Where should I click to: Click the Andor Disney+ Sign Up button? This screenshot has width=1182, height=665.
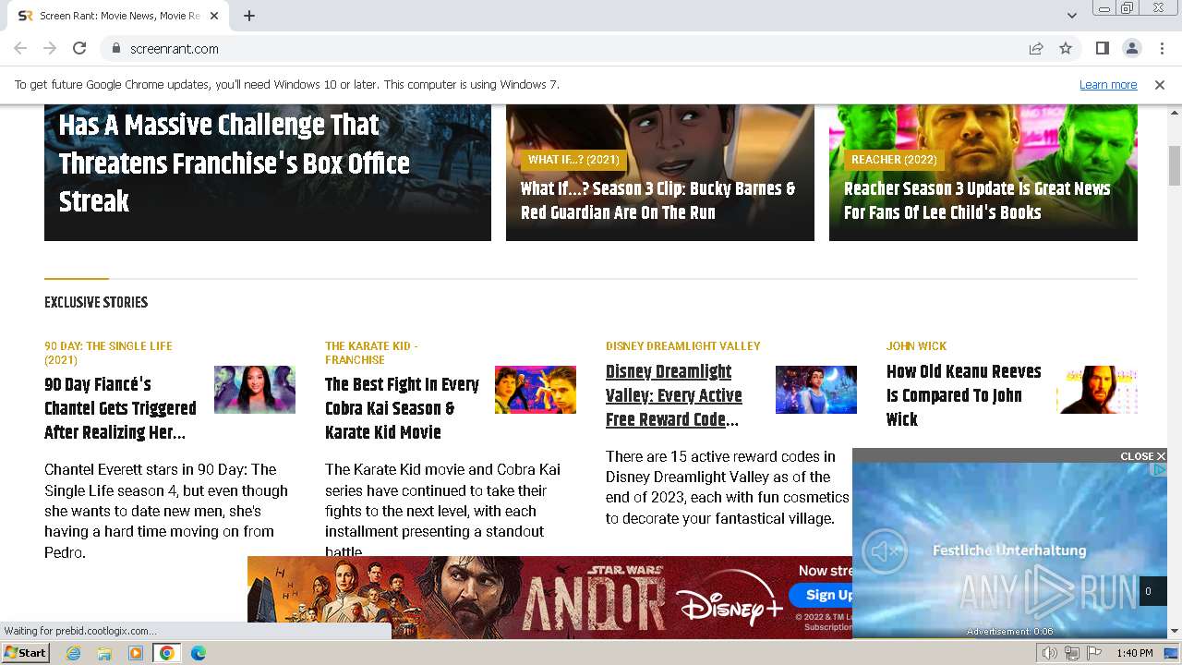coord(822,595)
